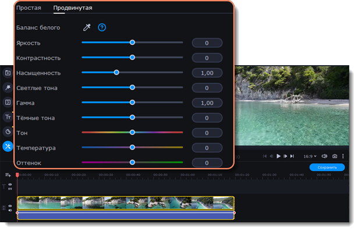Image resolution: width=358 pixels, height=231 pixels.
Task: Click the Яркость value field
Action: click(207, 43)
